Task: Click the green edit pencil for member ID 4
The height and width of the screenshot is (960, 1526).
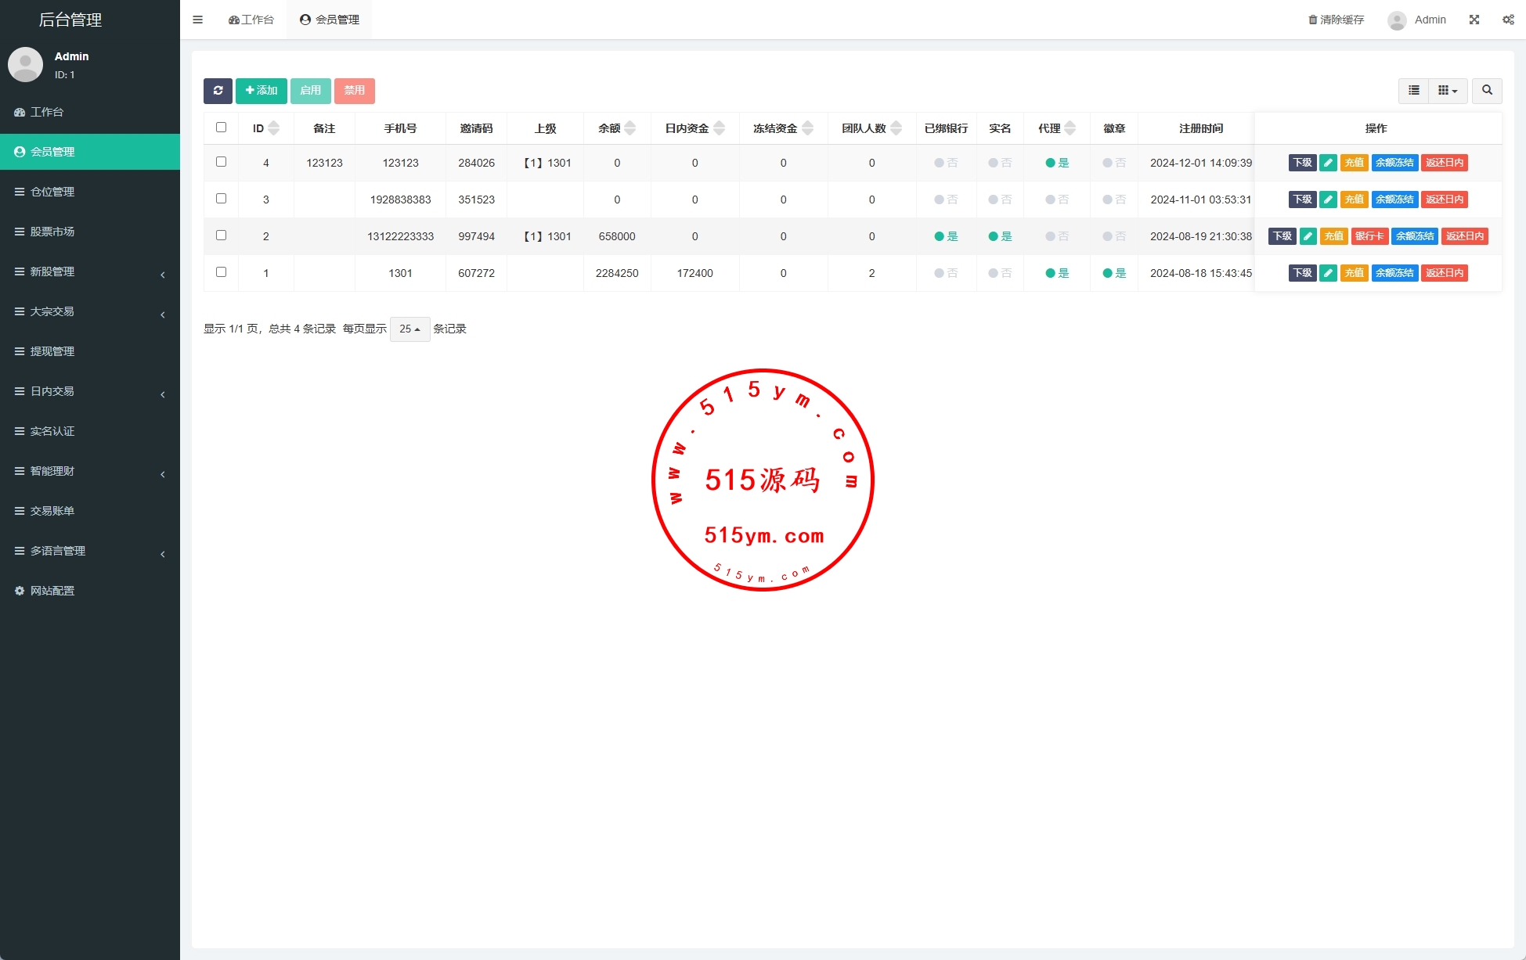Action: (x=1328, y=163)
